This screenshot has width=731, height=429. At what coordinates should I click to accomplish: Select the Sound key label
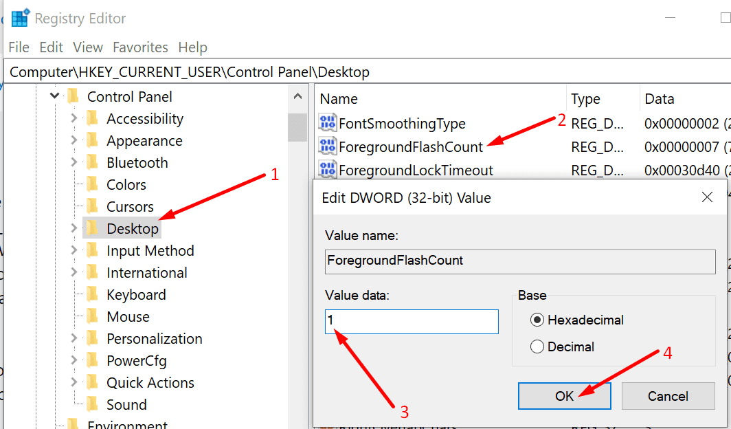(127, 405)
